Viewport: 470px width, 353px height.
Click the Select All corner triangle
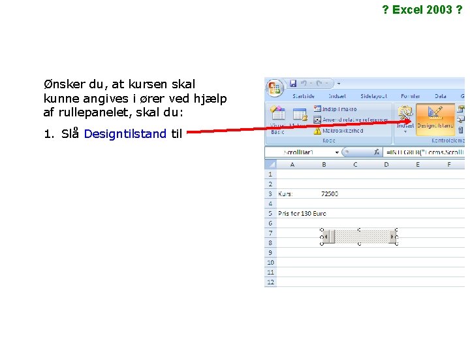point(271,165)
